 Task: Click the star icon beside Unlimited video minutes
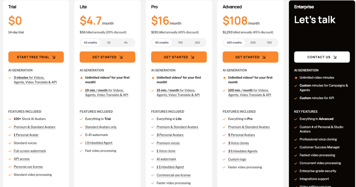click(x=296, y=78)
